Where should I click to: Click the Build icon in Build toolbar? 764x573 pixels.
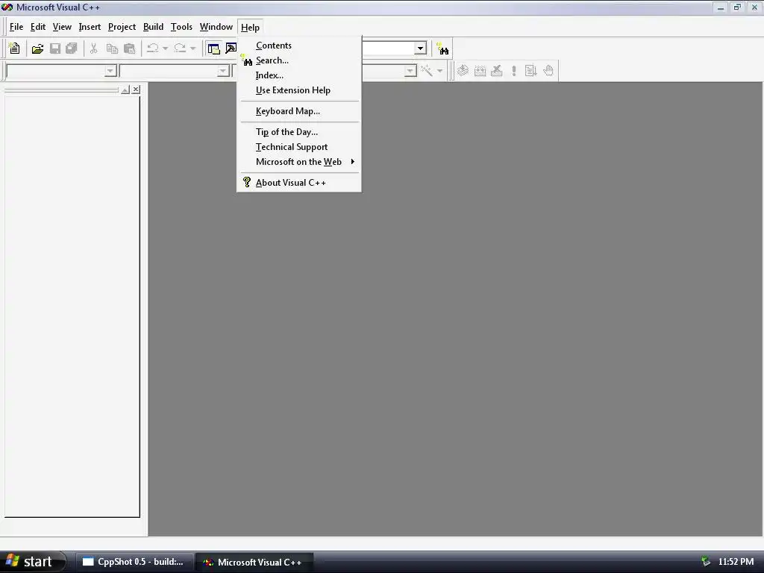[x=480, y=71]
